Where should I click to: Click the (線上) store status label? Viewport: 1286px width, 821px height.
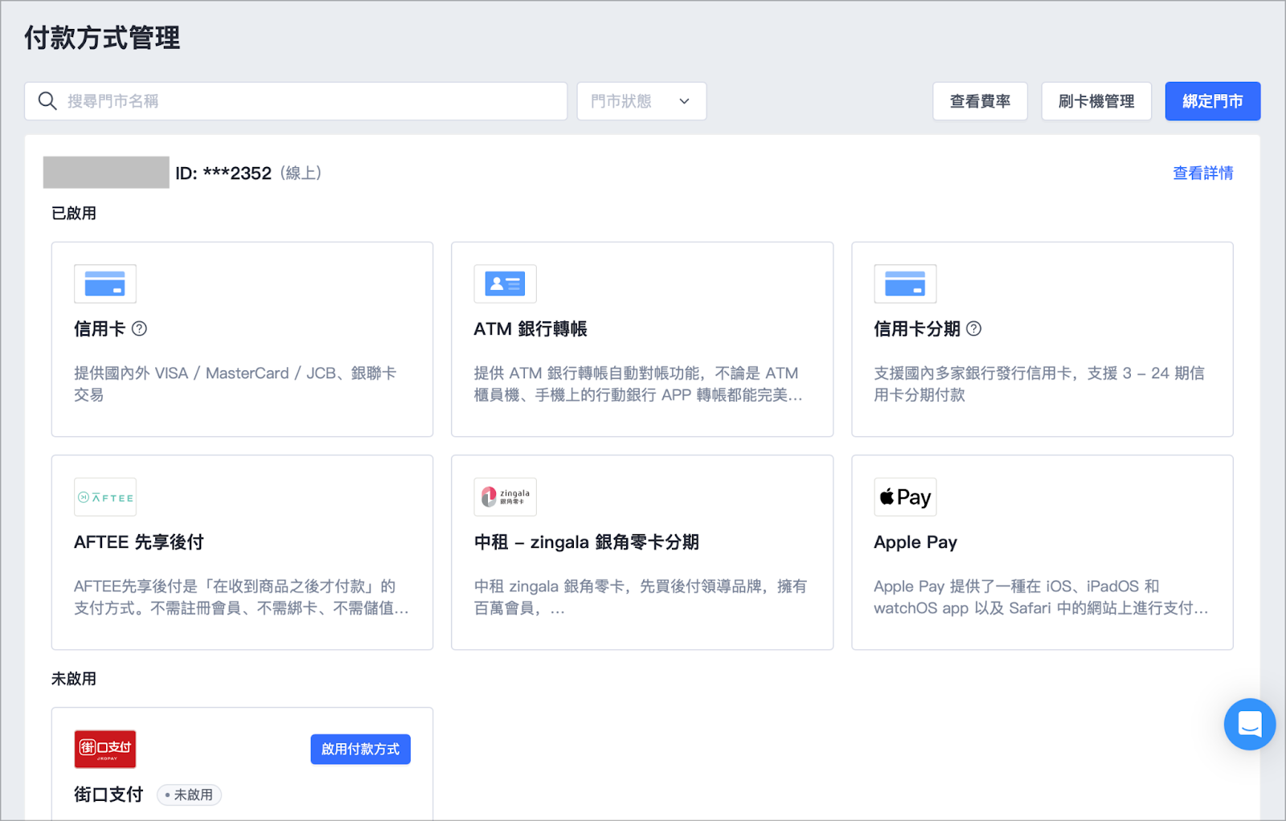click(301, 173)
